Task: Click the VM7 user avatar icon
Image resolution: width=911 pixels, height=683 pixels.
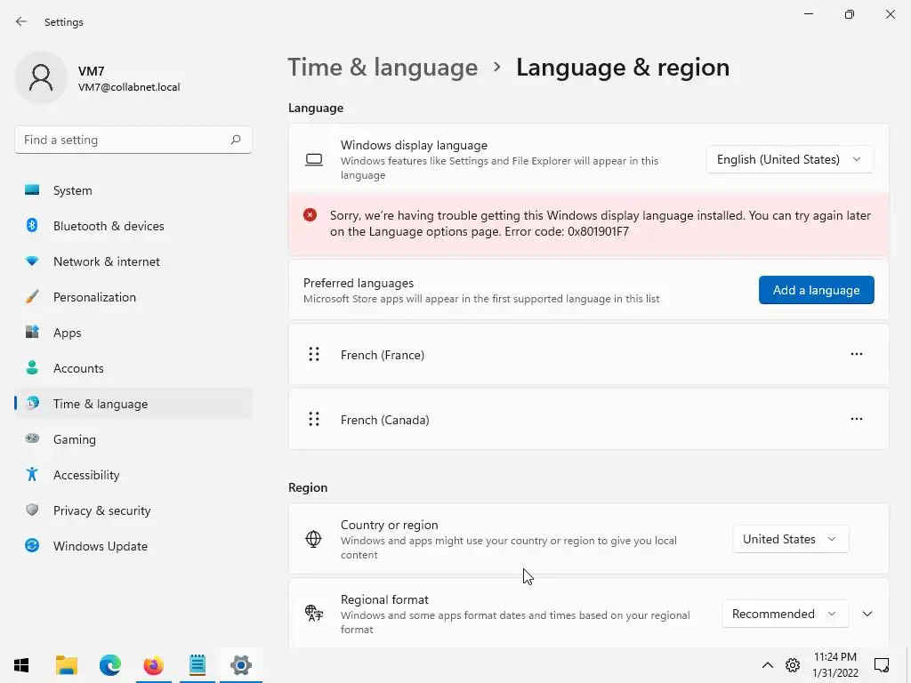Action: point(41,77)
